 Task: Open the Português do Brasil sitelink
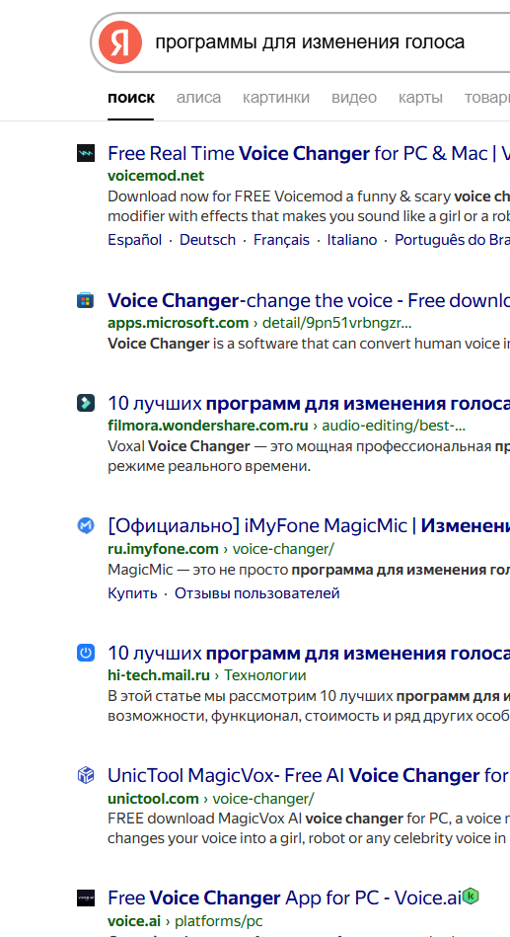452,240
